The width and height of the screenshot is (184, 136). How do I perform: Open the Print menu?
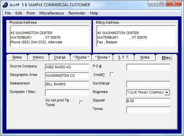coord(31,13)
